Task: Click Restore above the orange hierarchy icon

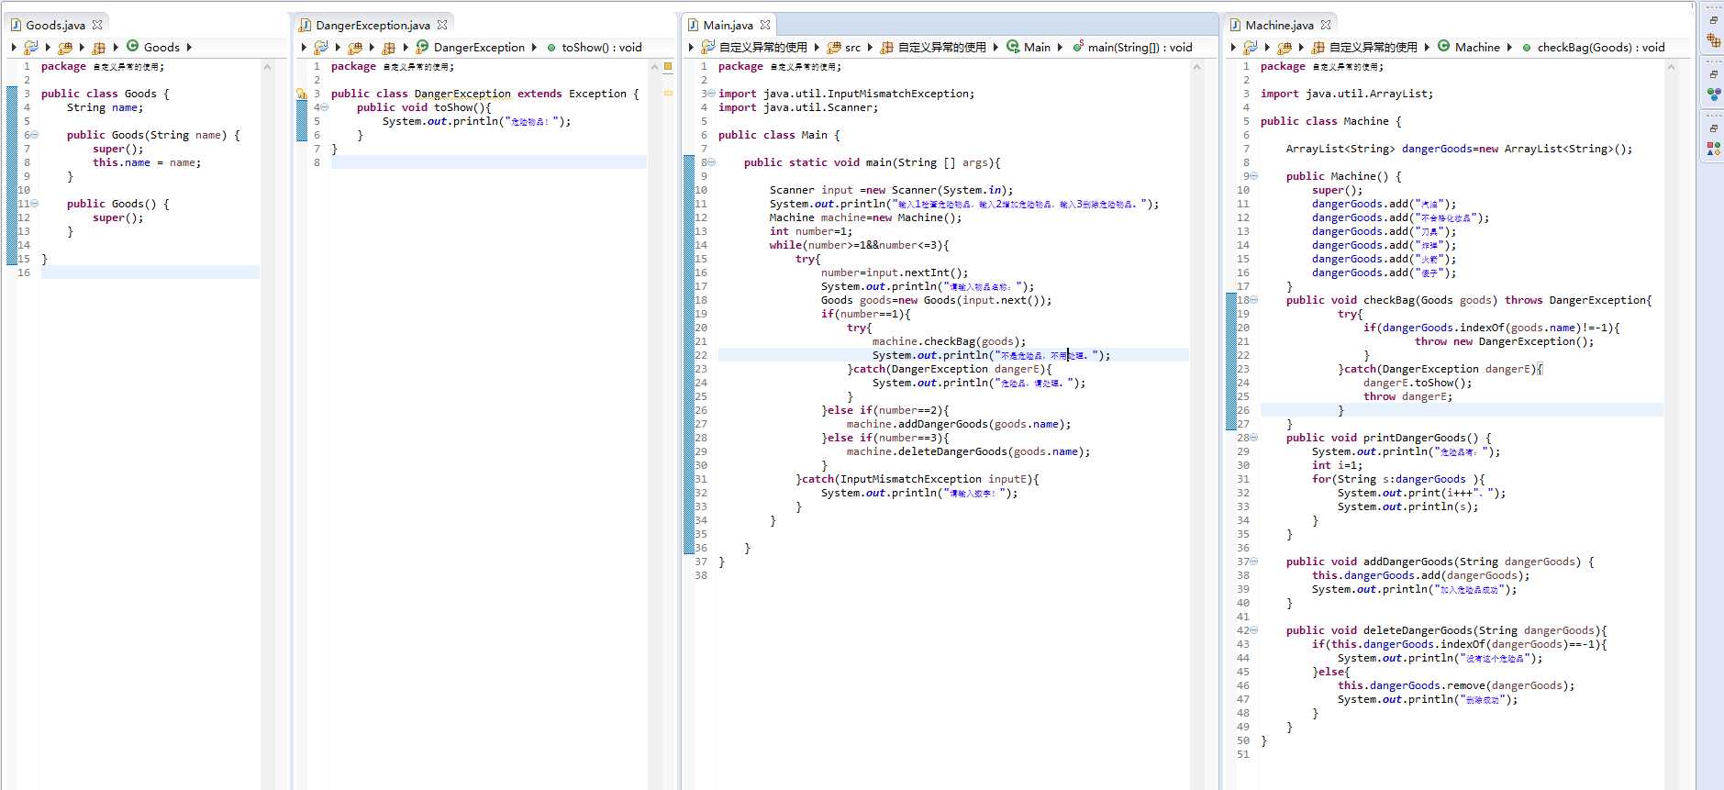Action: point(1713,19)
